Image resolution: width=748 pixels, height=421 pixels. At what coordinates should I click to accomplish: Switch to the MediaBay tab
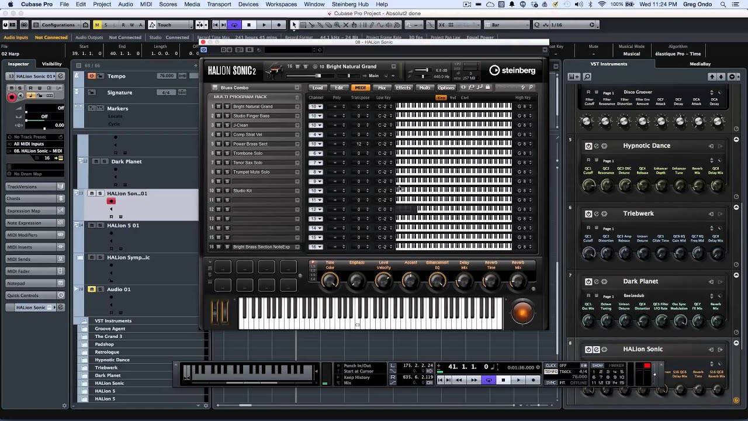click(x=699, y=64)
